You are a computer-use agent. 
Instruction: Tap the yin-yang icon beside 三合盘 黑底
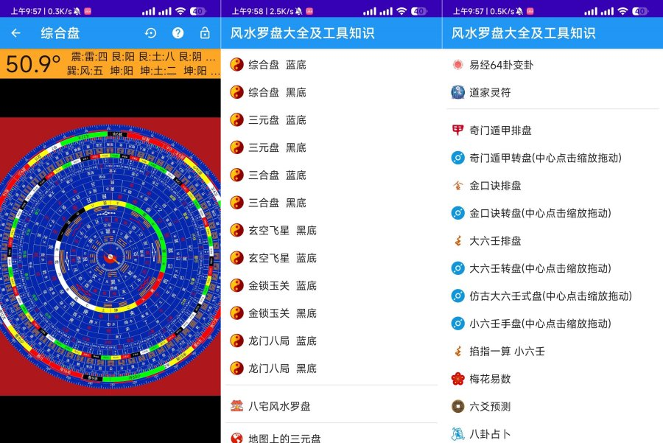pos(236,203)
